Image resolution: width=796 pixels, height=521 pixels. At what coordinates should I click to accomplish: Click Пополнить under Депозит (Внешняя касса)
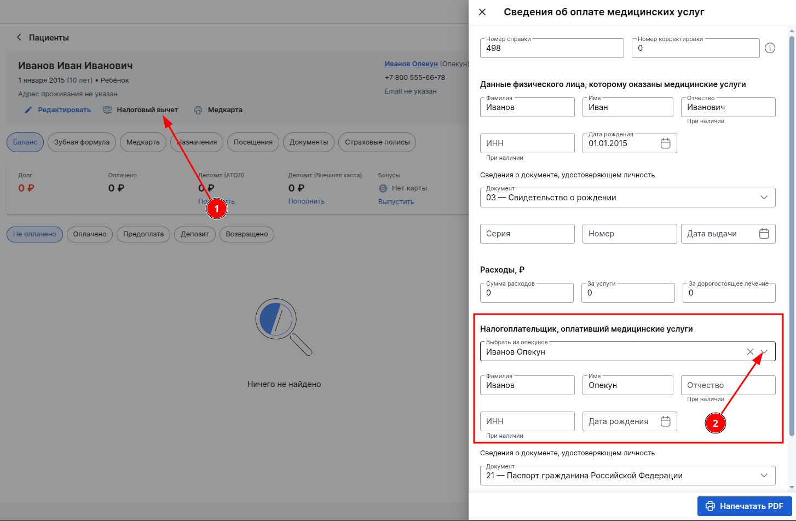(x=307, y=201)
